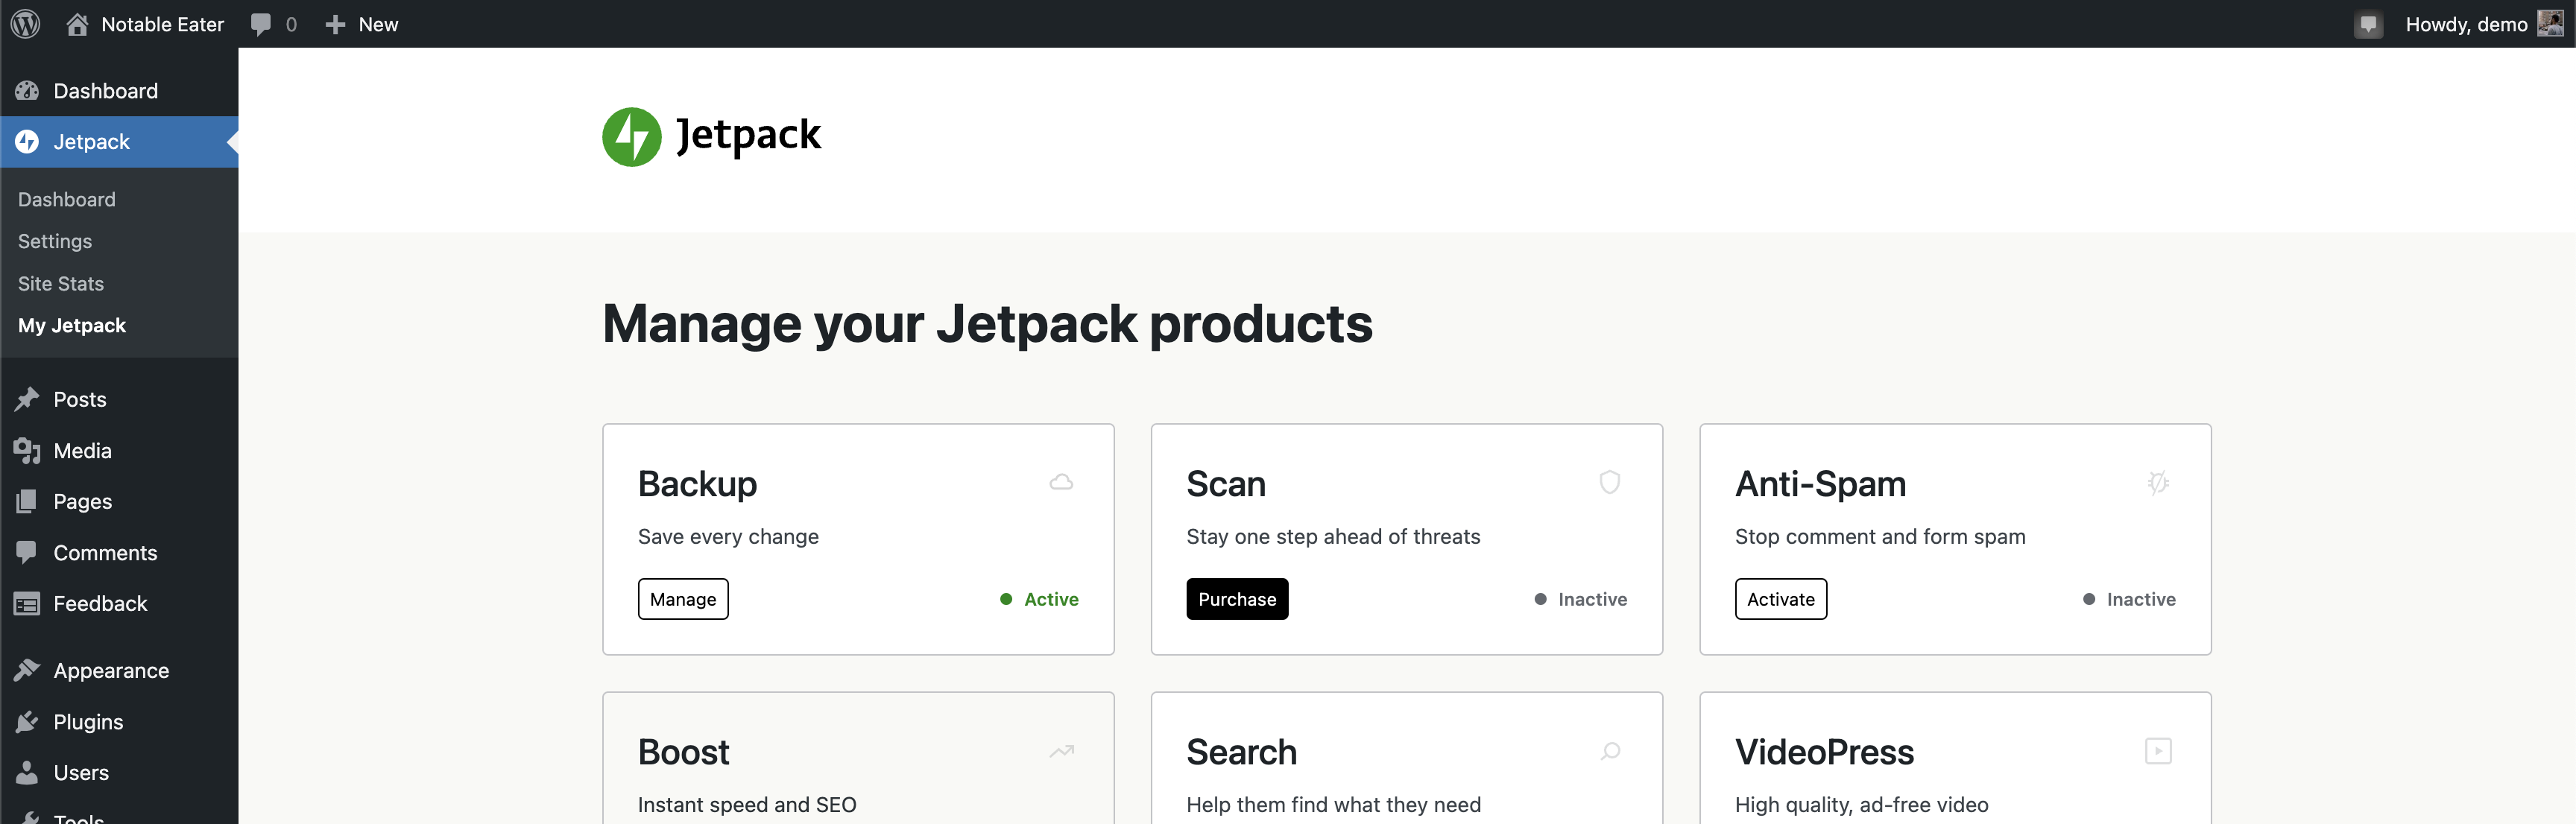The height and width of the screenshot is (824, 2576).
Task: Click the Appearance paintbrush icon
Action: 27,670
